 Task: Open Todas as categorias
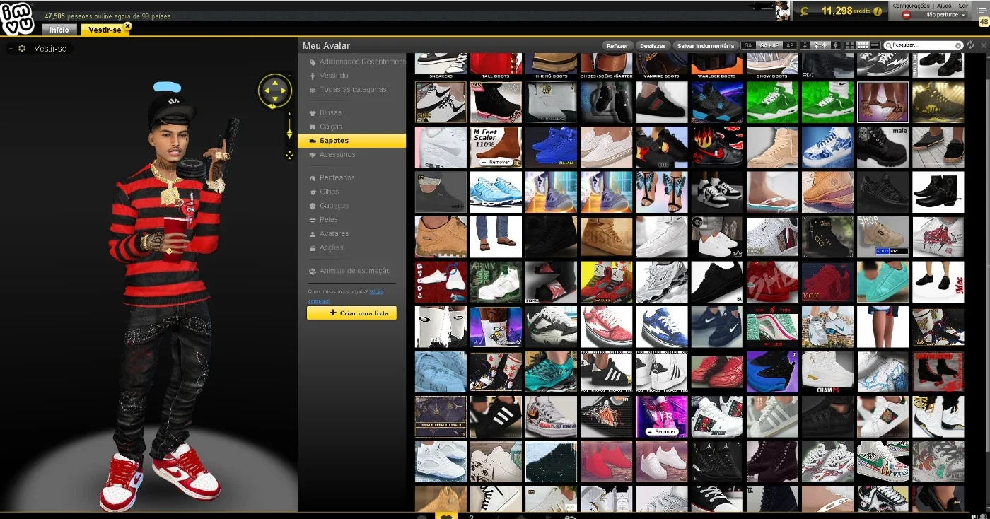[x=353, y=89]
